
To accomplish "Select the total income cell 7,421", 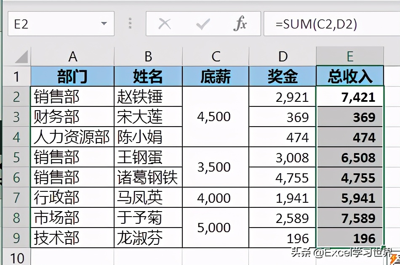I will point(350,97).
